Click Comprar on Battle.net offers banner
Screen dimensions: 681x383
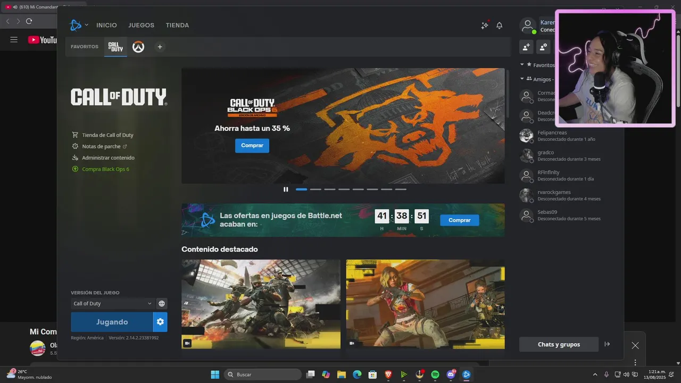(460, 220)
